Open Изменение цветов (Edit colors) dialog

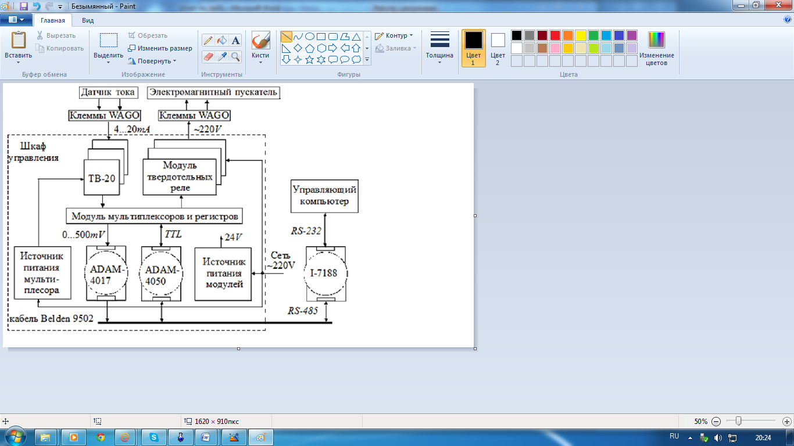[x=657, y=48]
